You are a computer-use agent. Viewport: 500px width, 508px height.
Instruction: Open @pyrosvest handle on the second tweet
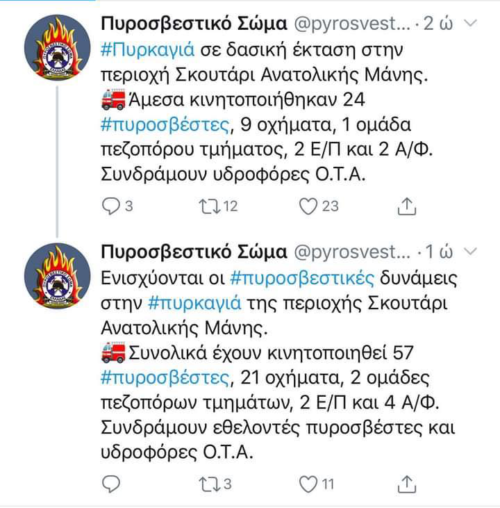[352, 252]
